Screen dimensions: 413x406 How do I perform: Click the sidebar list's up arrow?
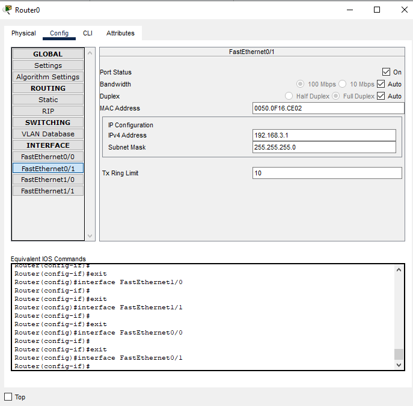tap(90, 53)
